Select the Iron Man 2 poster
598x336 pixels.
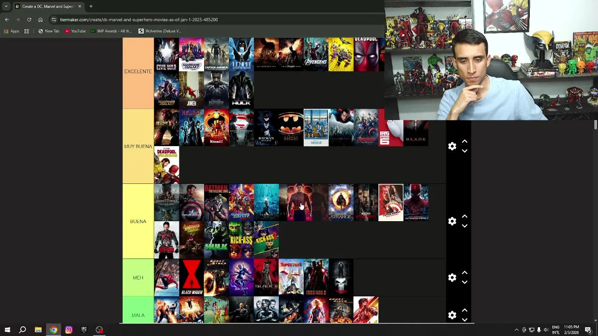[x=316, y=278]
